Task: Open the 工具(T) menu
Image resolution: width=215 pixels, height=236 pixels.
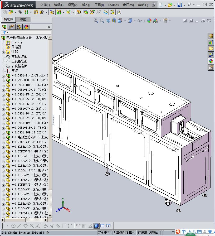Action: click(x=99, y=5)
